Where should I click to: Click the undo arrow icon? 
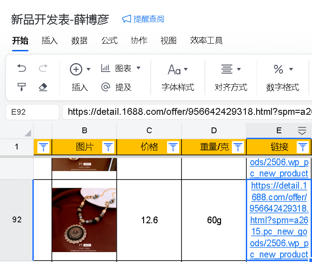click(22, 68)
